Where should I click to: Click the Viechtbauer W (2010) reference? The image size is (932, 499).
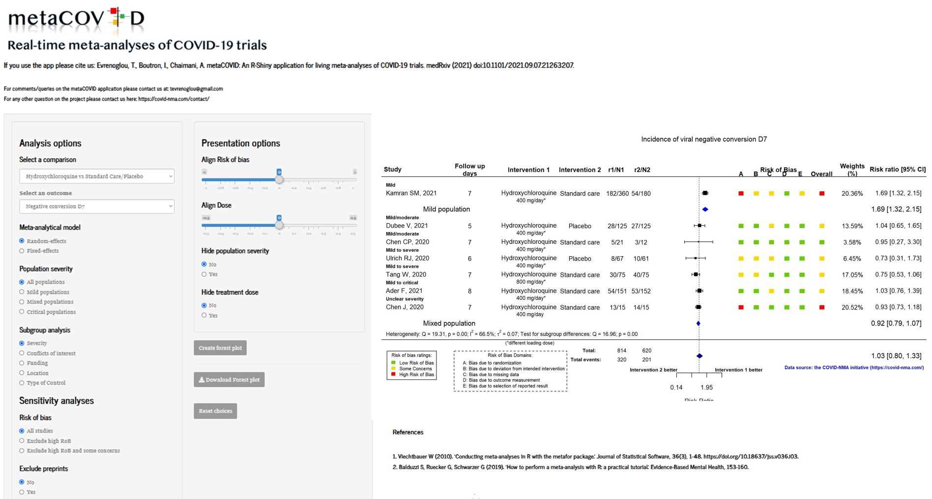[x=595, y=457]
